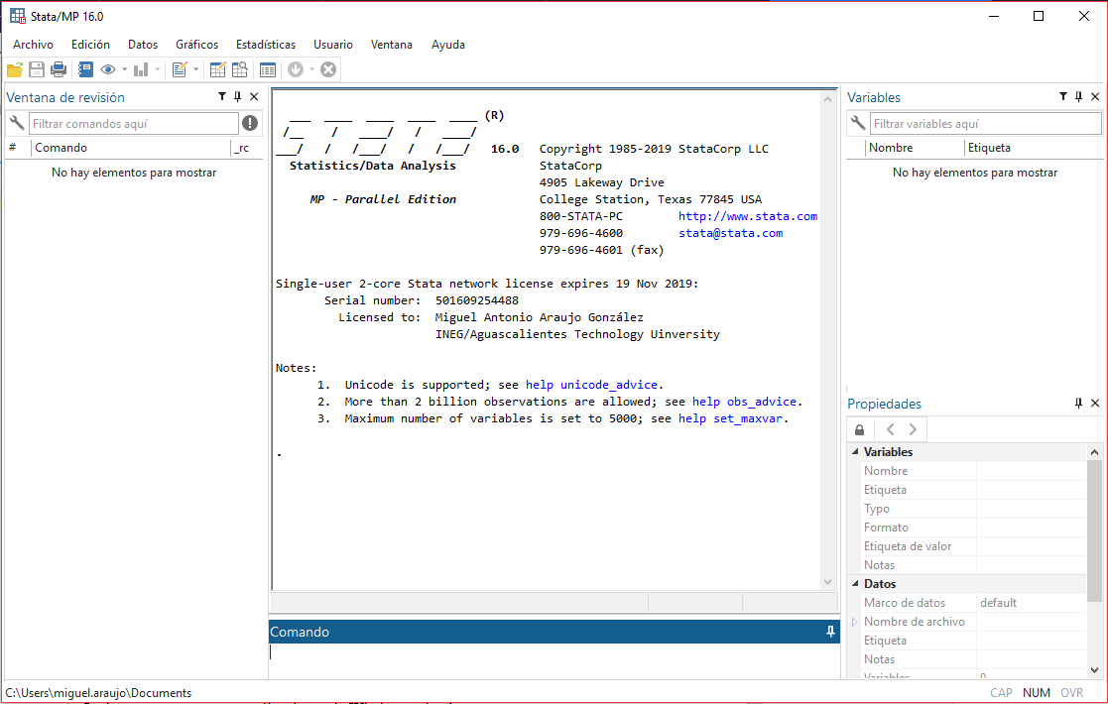Pin the Comando panel
Screen dimensions: 1108x704
coord(830,632)
